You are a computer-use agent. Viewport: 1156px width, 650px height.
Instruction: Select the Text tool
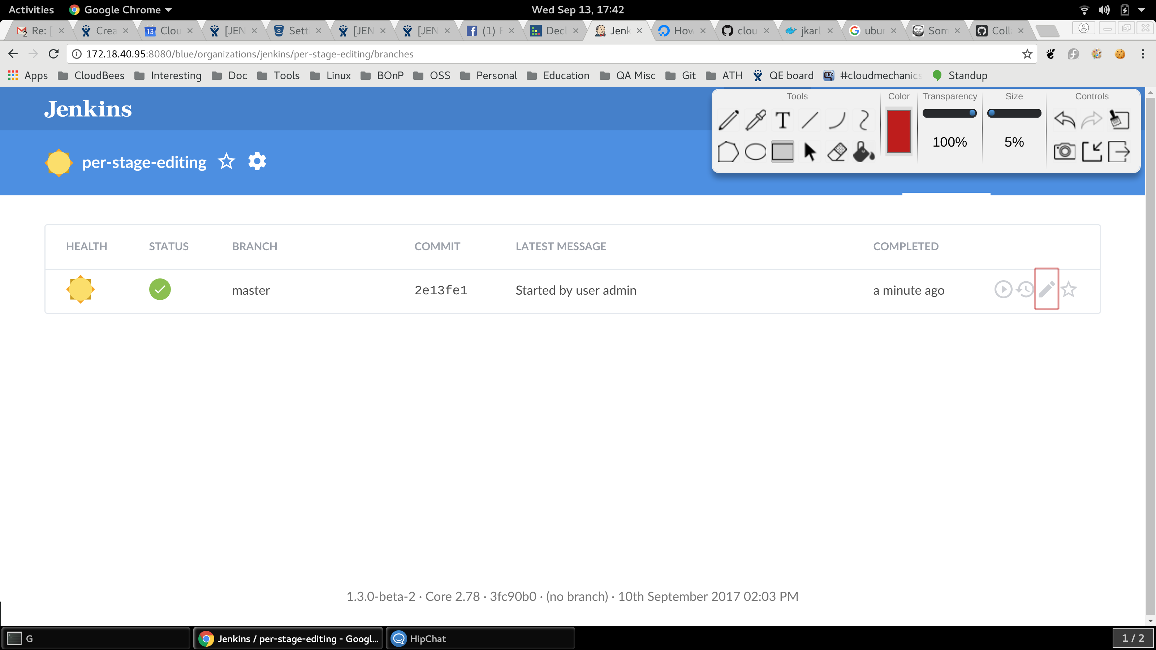[x=782, y=120]
